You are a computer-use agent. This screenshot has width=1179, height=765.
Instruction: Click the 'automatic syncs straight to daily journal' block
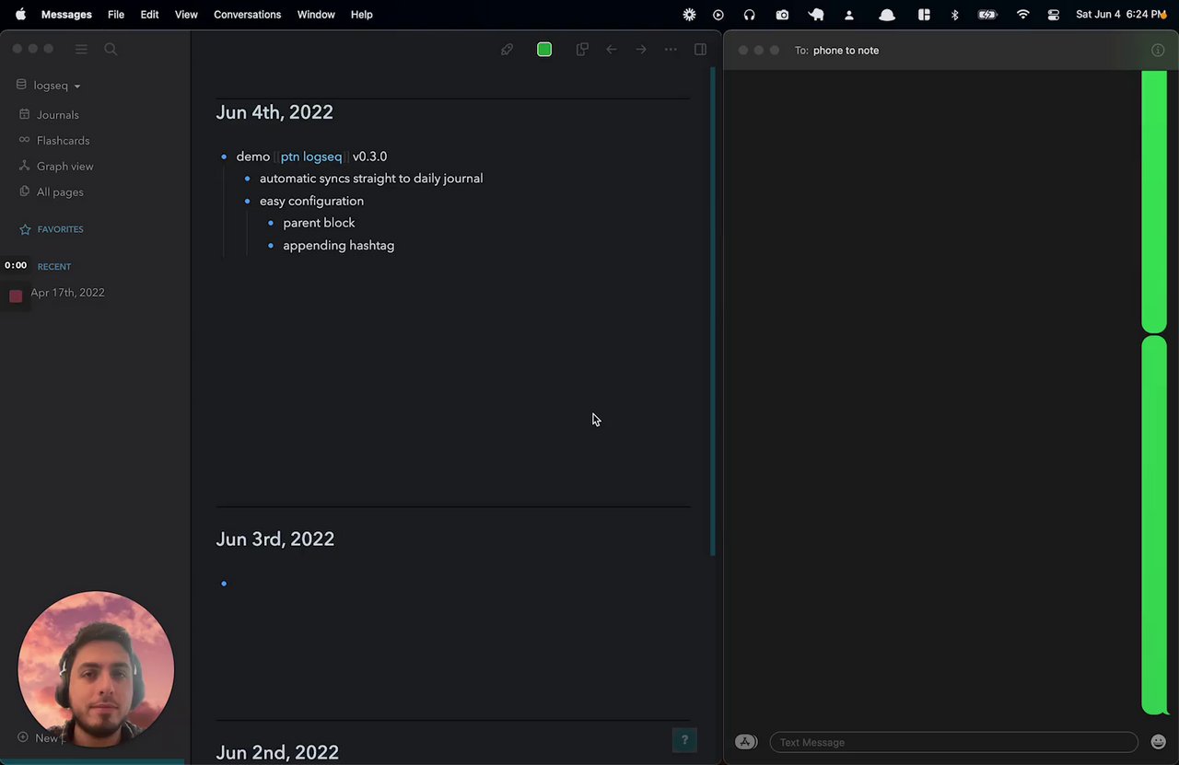371,179
